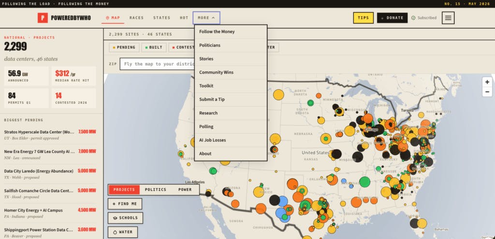Click the $312/yr median rate hit card
This screenshot has width=495, height=239.
pyautogui.click(x=73, y=76)
